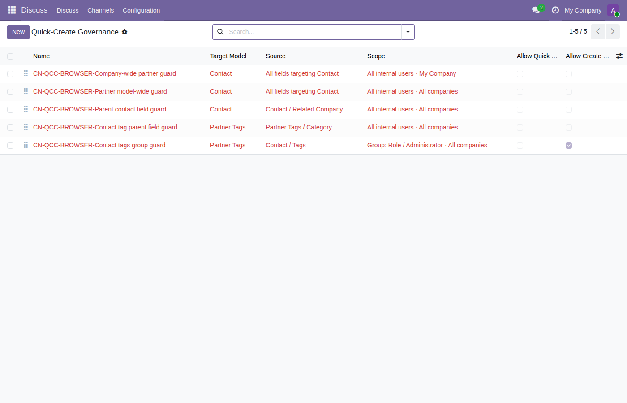Viewport: 627px width, 403px height.
Task: Toggle Allow Quick for Company-wide partner guard
Action: pos(520,74)
